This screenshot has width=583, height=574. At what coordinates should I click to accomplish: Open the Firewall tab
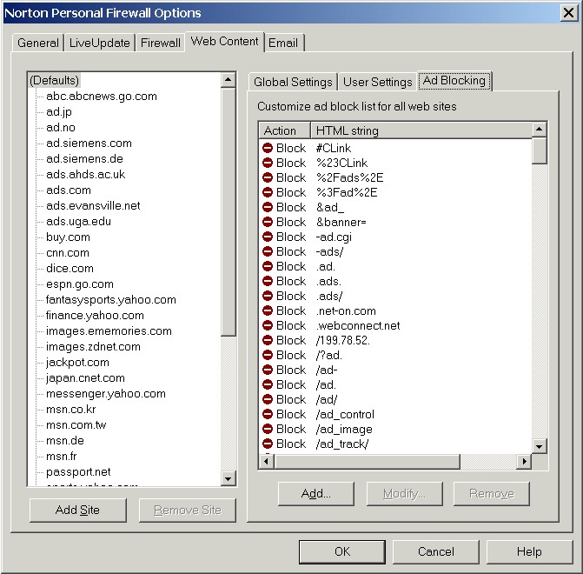pyautogui.click(x=160, y=43)
